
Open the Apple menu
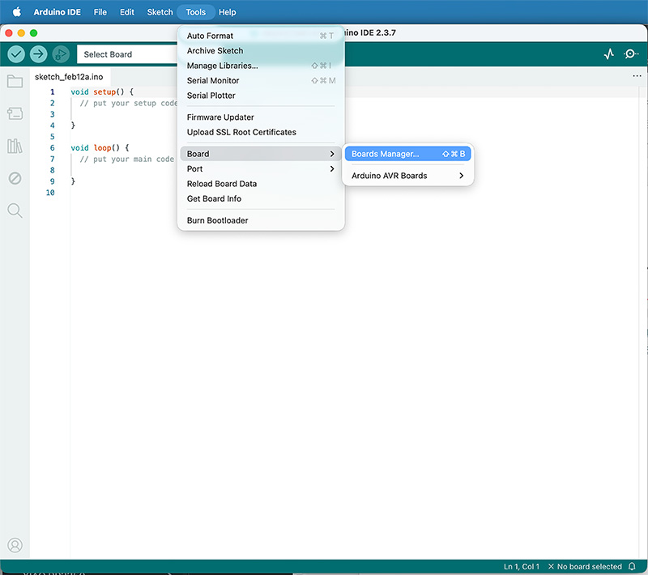tap(17, 12)
